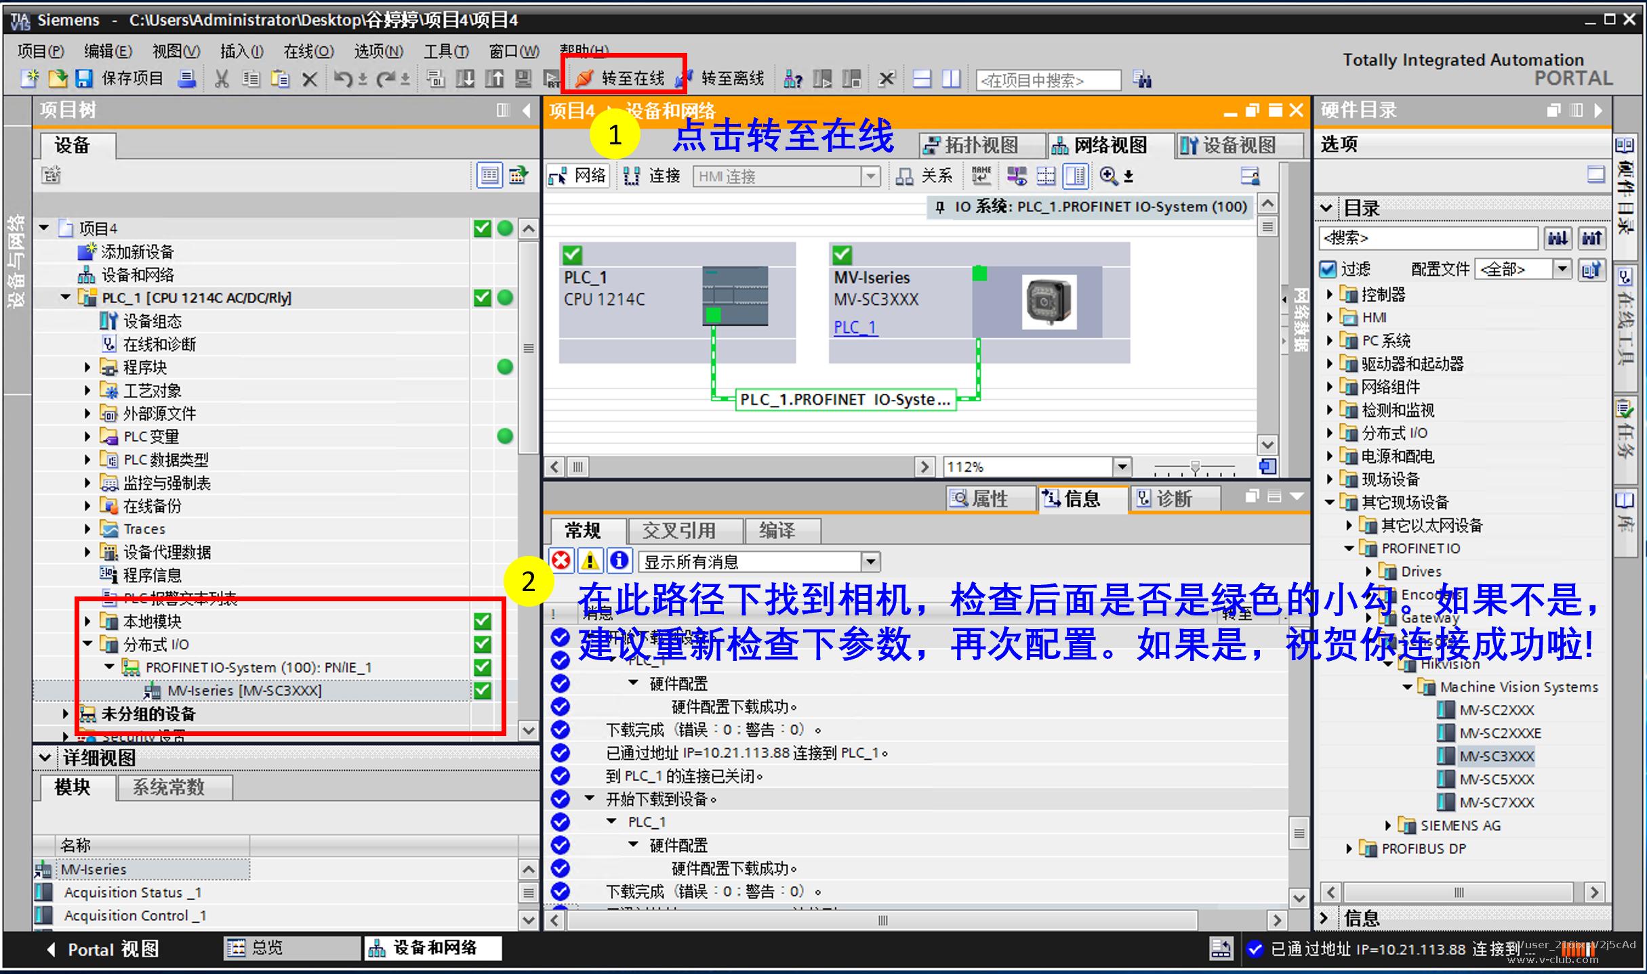Expand the 控制器 catalog folder

pyautogui.click(x=1329, y=294)
